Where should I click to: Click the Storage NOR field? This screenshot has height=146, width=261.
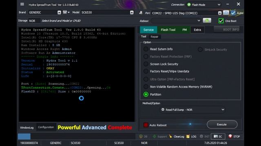(34, 21)
